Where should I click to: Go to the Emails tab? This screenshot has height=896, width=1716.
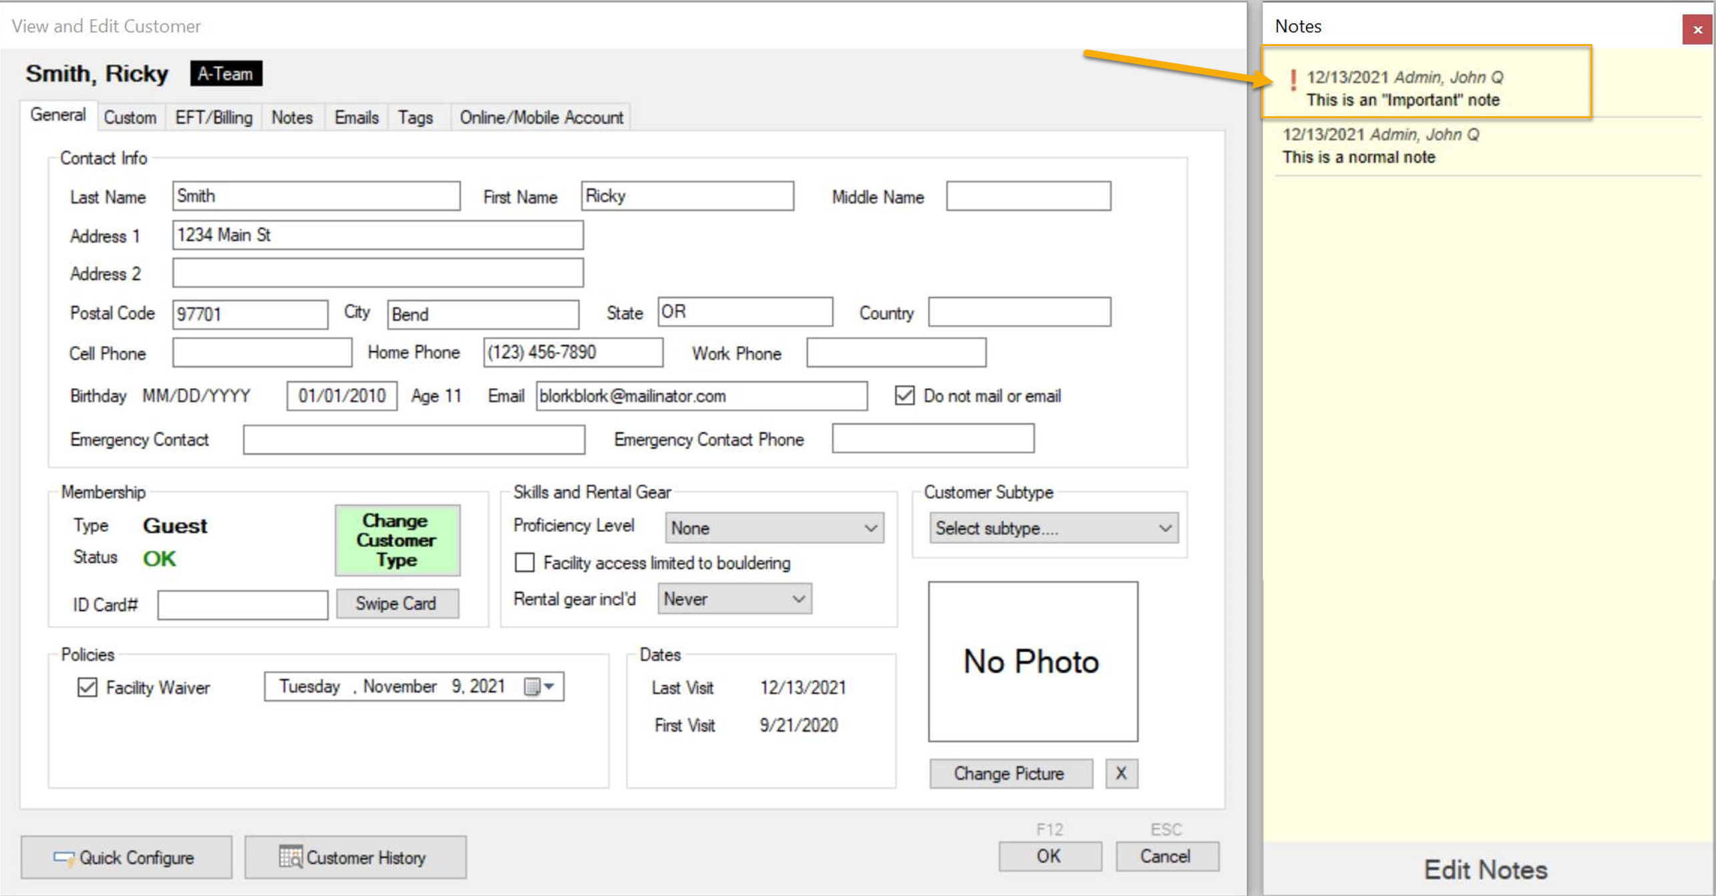(357, 118)
